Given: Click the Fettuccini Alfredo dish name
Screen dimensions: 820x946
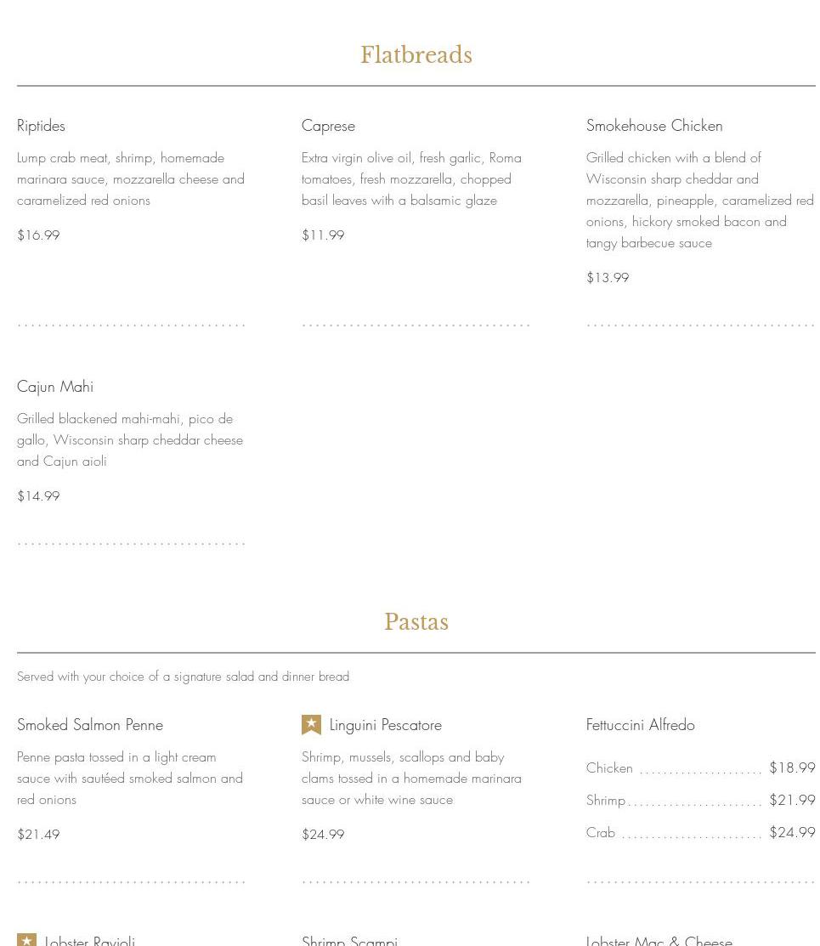Looking at the screenshot, I should [x=640, y=725].
